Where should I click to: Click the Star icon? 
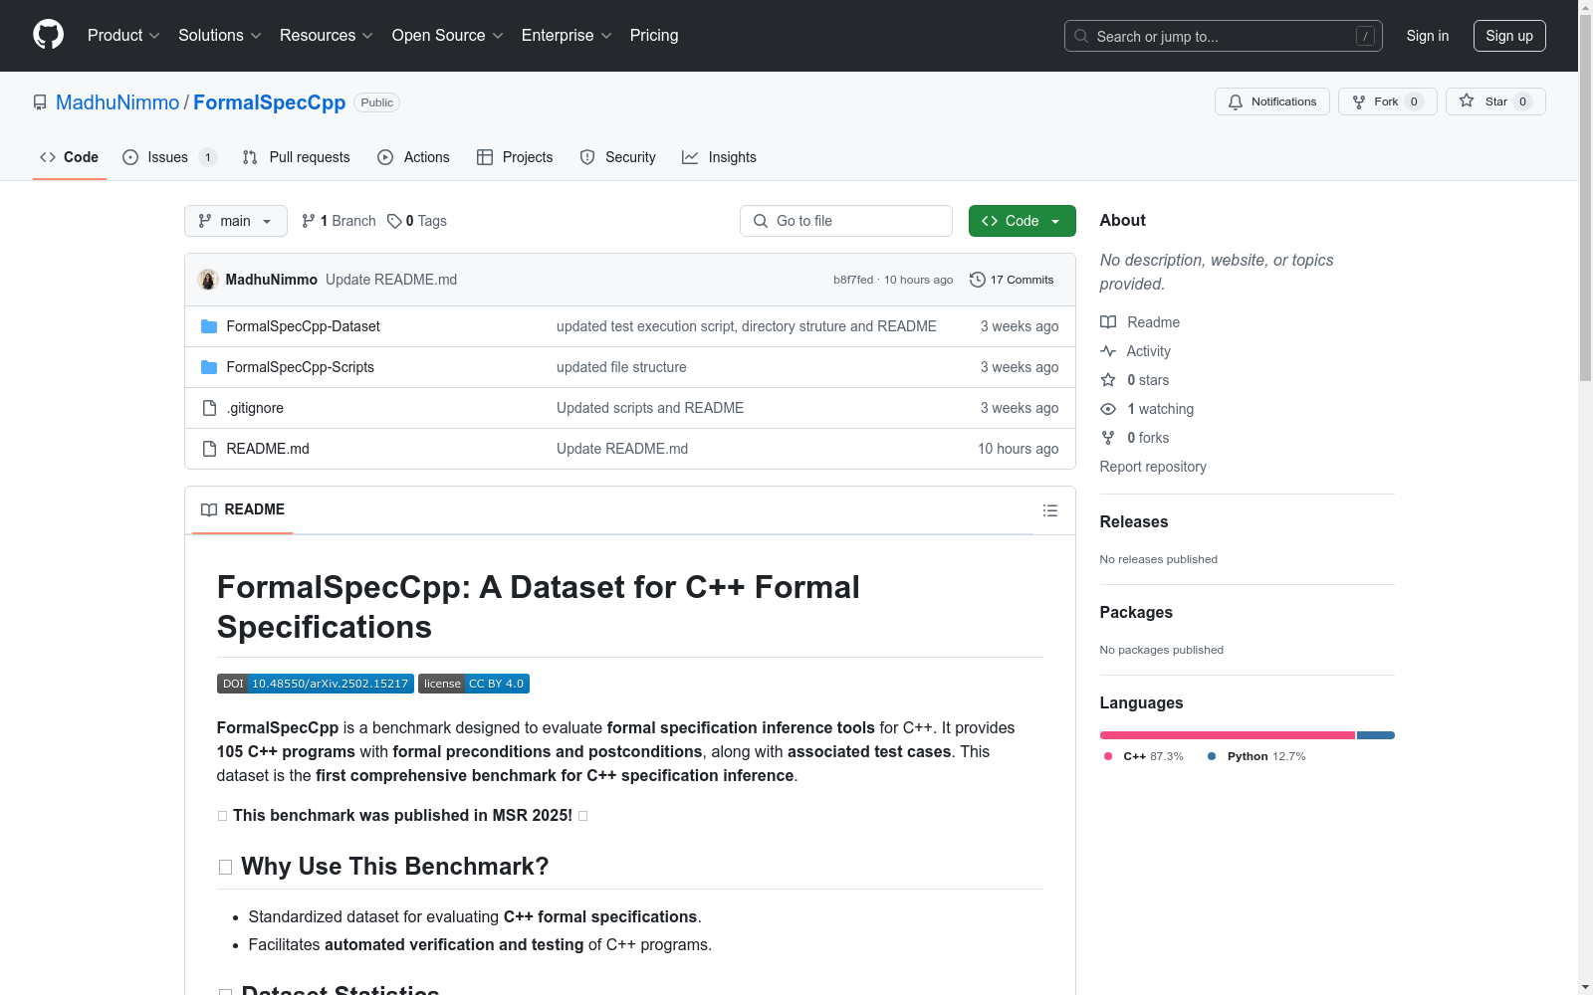click(x=1467, y=100)
